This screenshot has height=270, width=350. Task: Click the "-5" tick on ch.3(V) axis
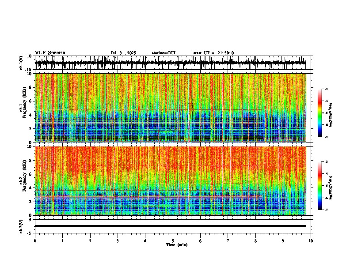(30, 233)
